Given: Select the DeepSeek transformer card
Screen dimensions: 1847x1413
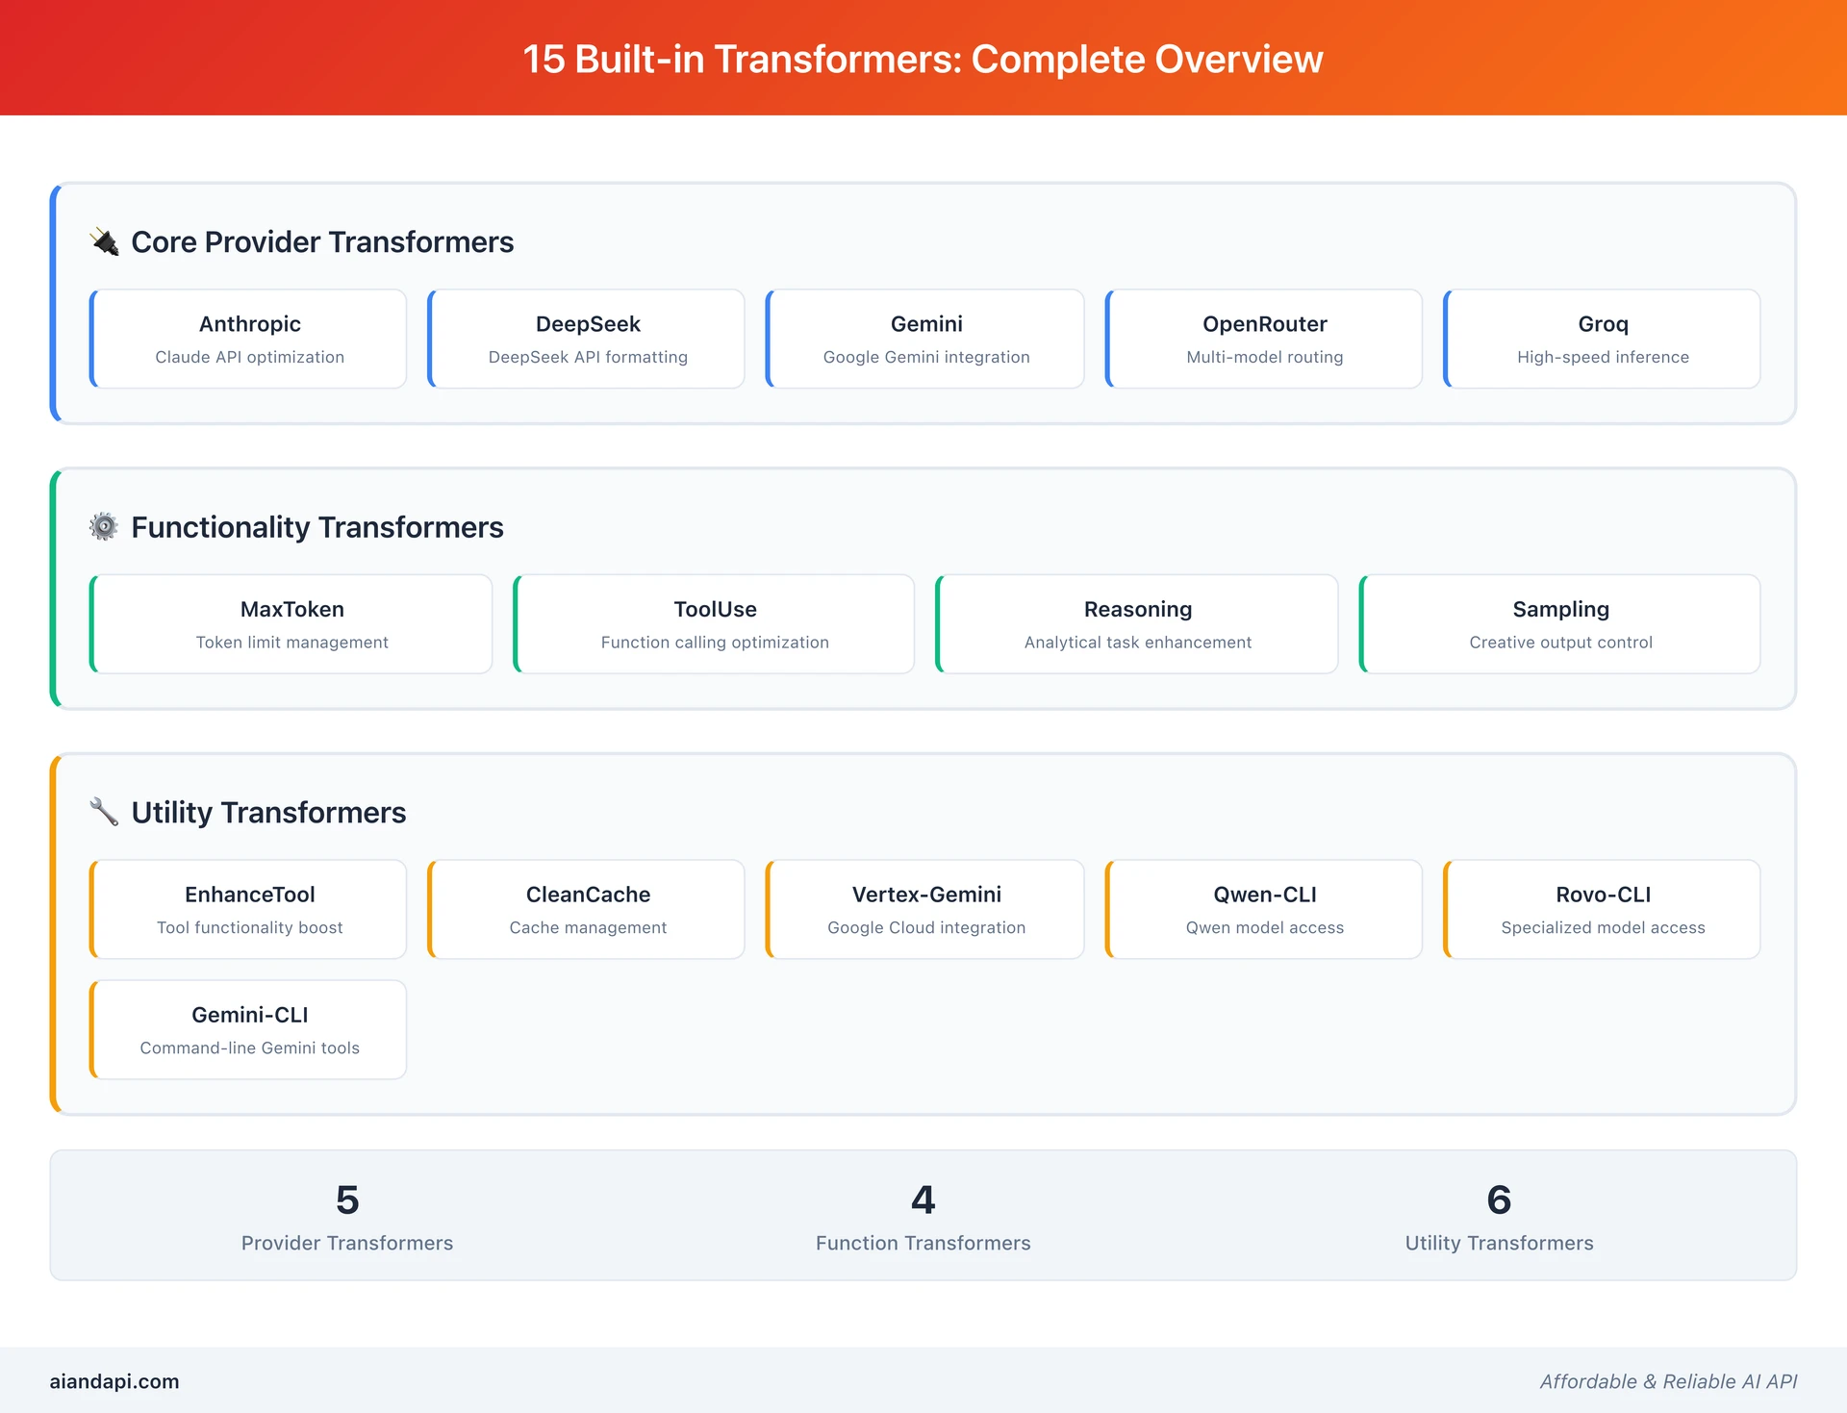Looking at the screenshot, I should tap(587, 339).
